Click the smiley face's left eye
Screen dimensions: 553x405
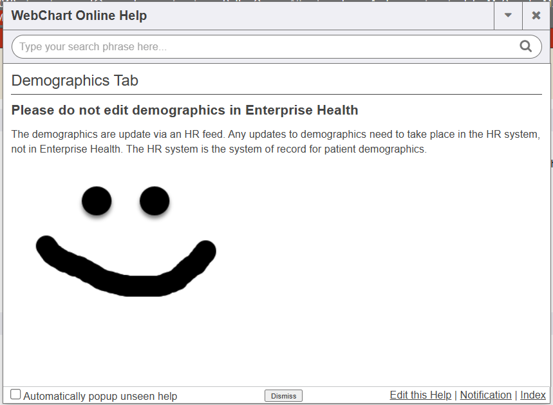tap(97, 201)
